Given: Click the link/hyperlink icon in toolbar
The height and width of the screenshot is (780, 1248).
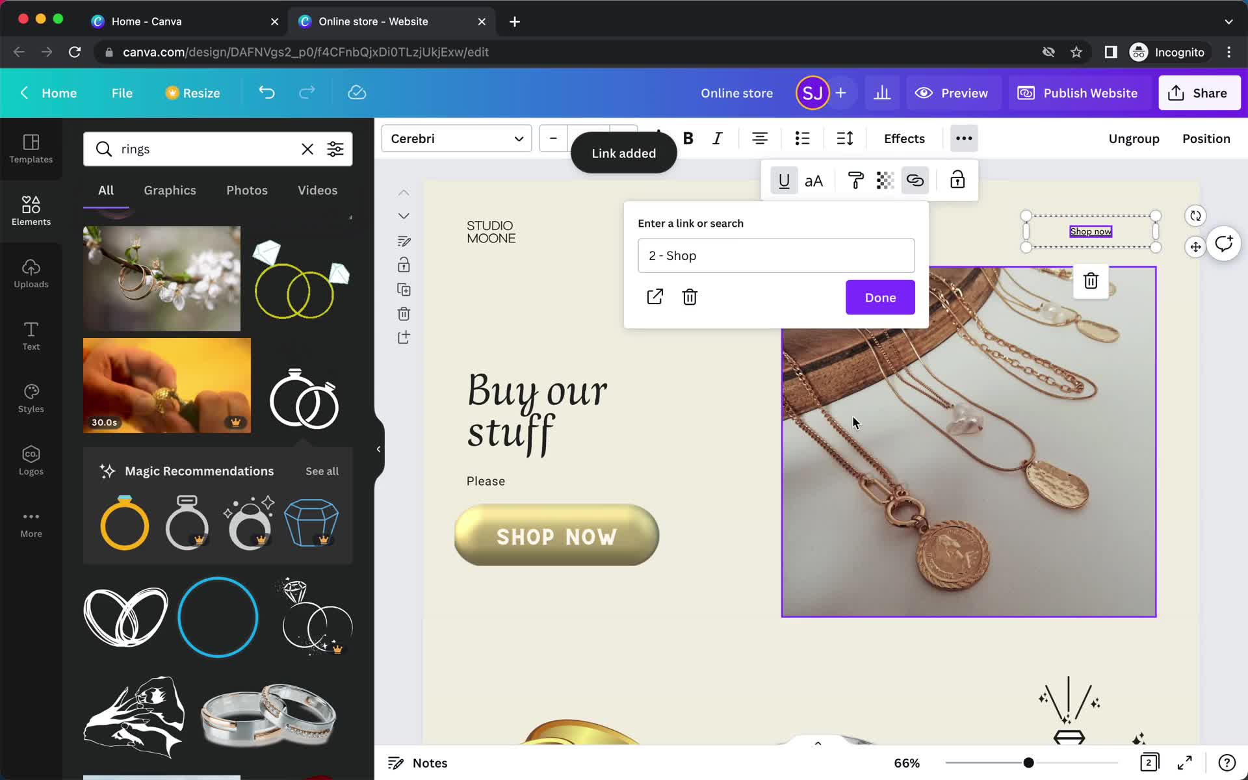Looking at the screenshot, I should (915, 181).
